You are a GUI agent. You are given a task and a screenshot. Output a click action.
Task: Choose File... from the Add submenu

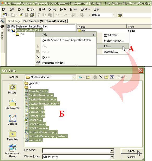click(113, 46)
